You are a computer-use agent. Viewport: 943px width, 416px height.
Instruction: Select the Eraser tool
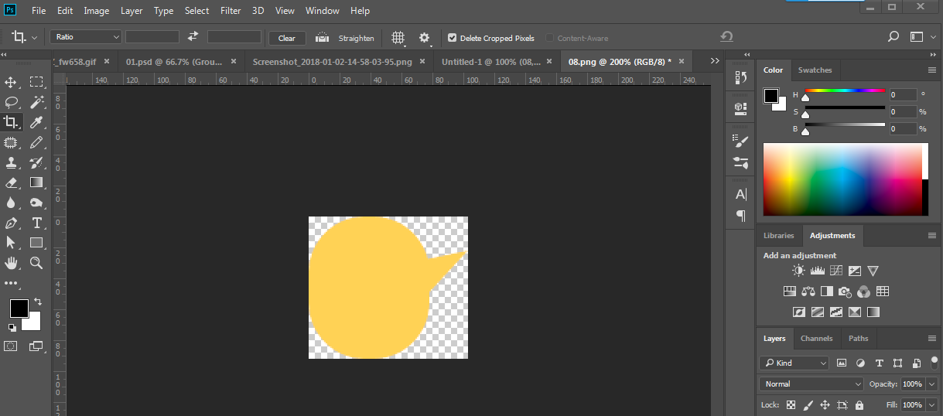11,182
